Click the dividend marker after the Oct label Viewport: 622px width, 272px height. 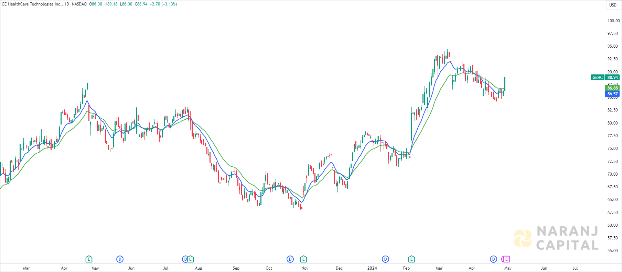point(290,259)
